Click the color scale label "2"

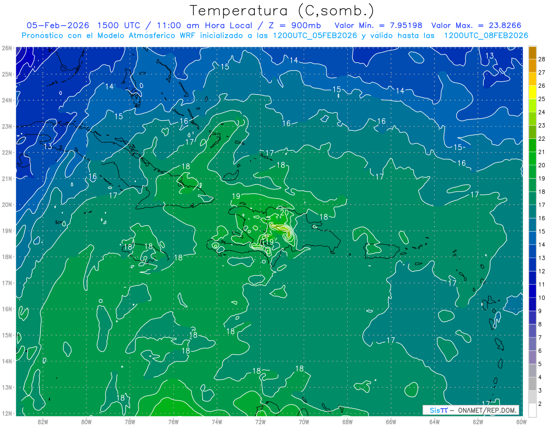pyautogui.click(x=540, y=404)
